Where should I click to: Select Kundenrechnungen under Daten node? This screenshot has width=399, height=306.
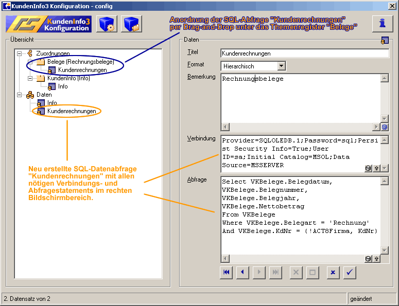coord(71,111)
